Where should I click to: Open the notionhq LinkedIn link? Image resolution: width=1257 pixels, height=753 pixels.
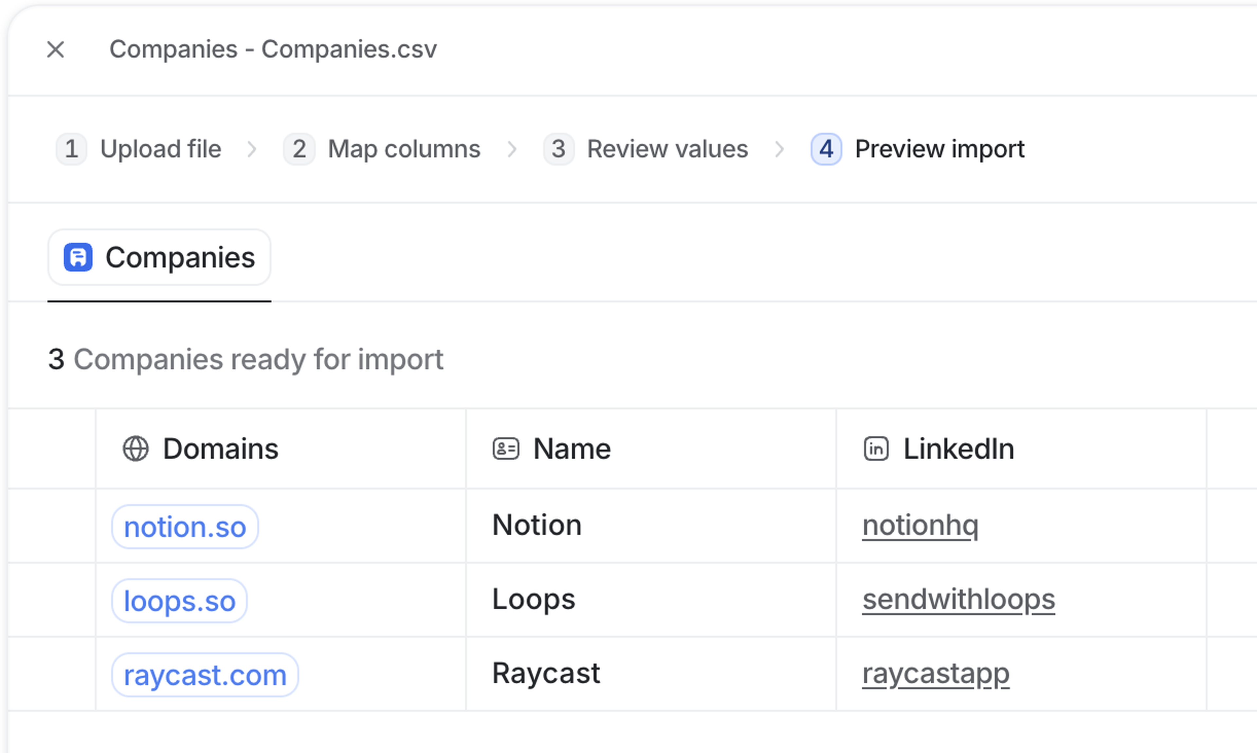[x=920, y=525]
